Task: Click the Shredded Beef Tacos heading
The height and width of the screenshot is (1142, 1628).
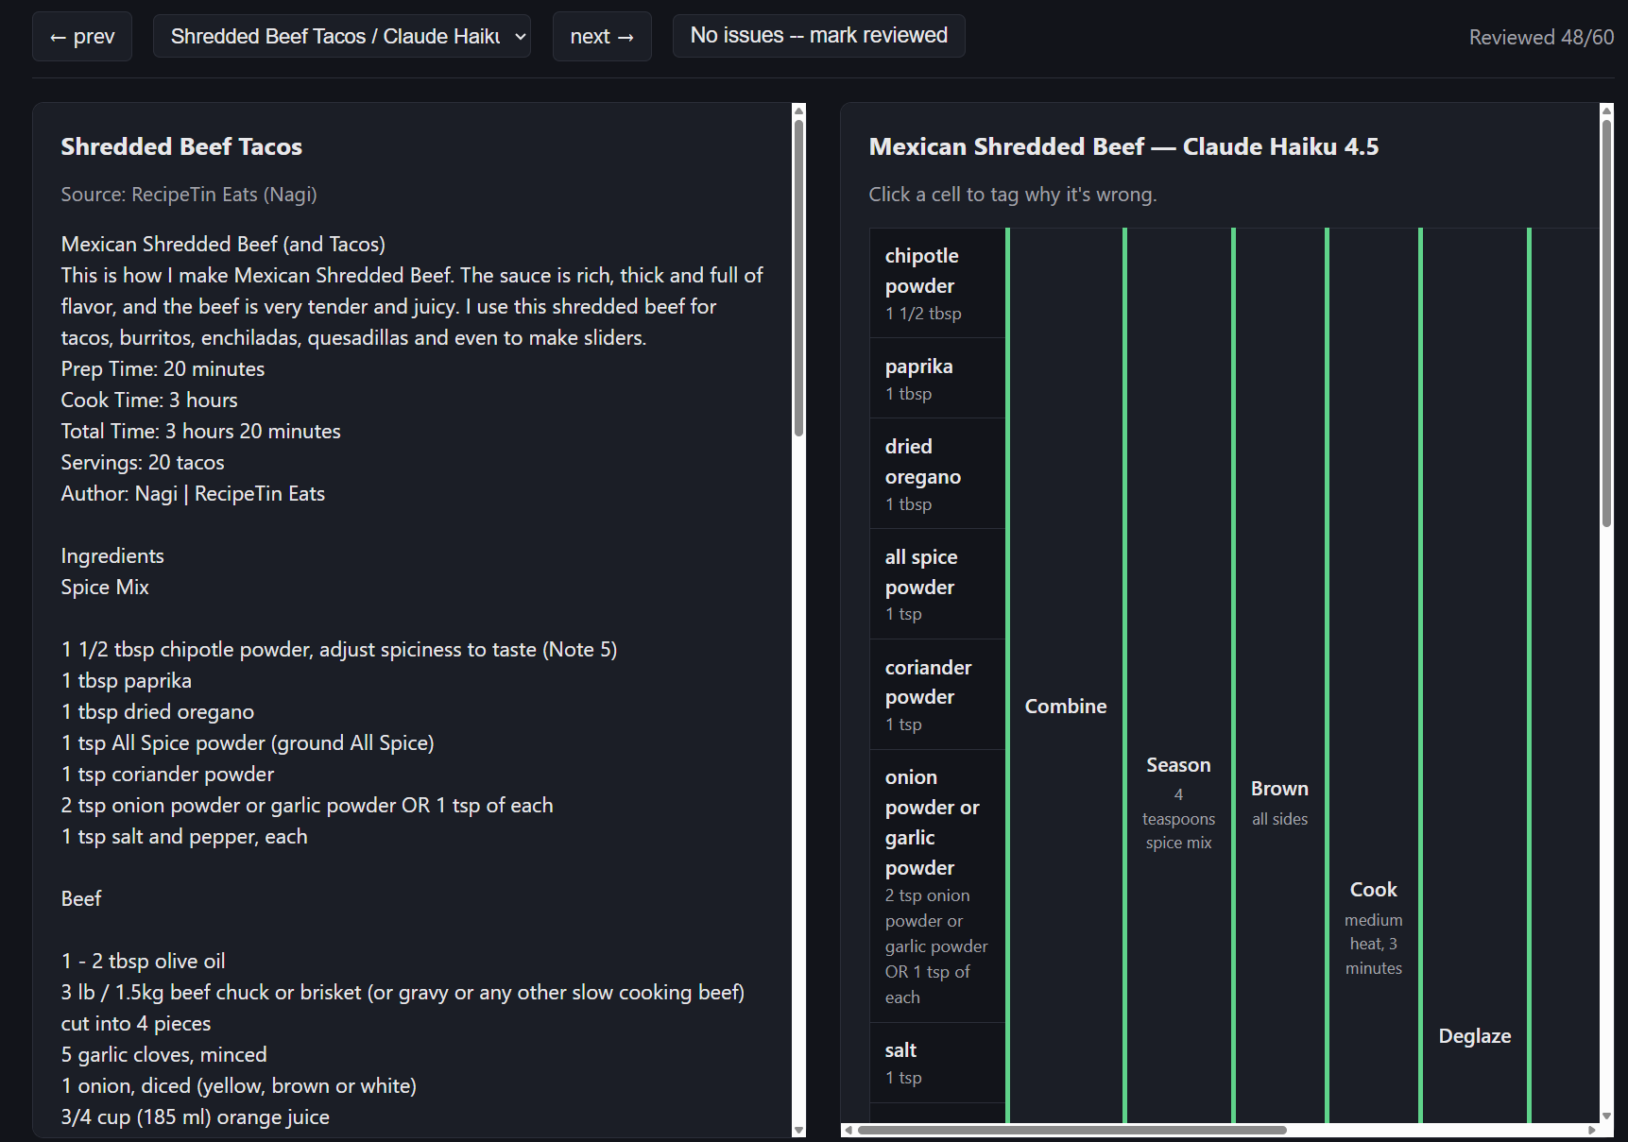Action: (181, 146)
